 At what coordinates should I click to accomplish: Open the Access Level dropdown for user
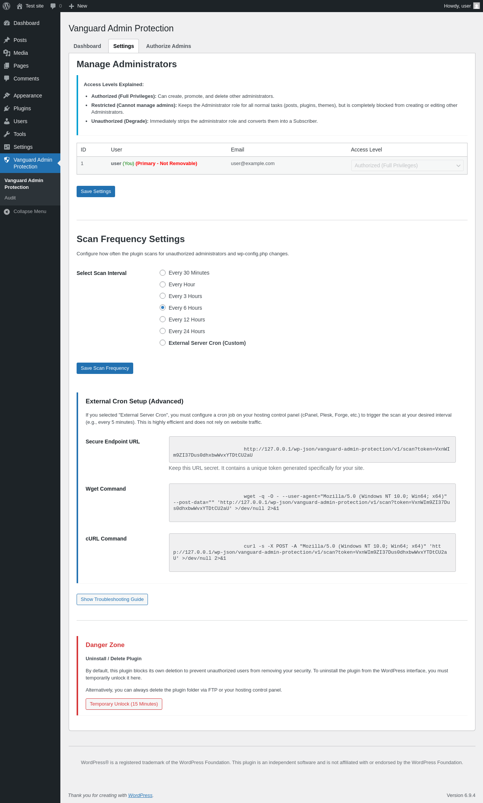[x=408, y=165]
